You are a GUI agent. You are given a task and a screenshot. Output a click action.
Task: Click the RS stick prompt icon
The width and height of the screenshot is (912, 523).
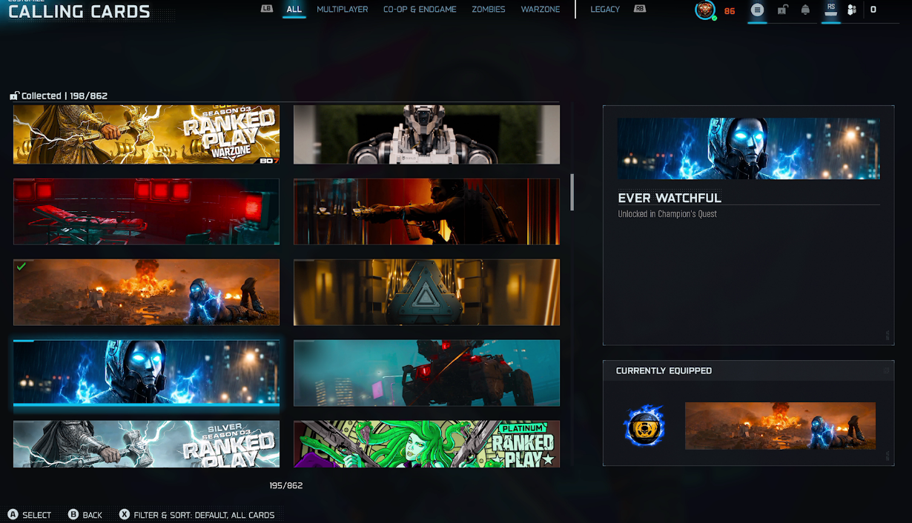click(830, 10)
